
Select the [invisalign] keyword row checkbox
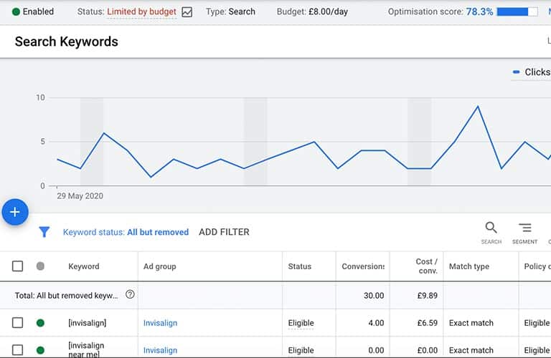[x=18, y=323]
